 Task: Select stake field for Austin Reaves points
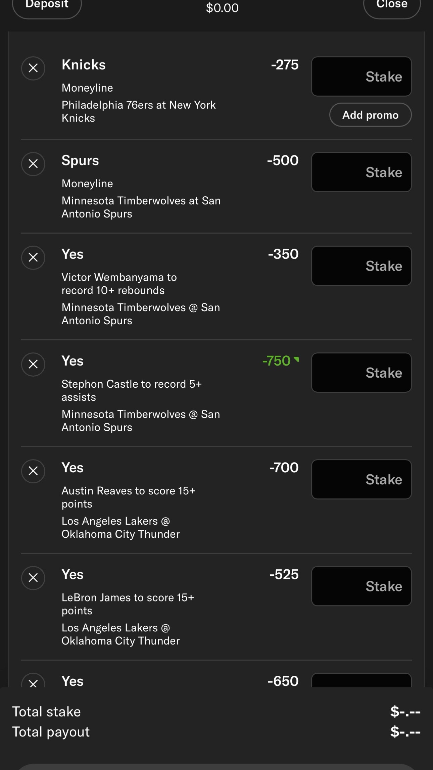[x=362, y=479]
